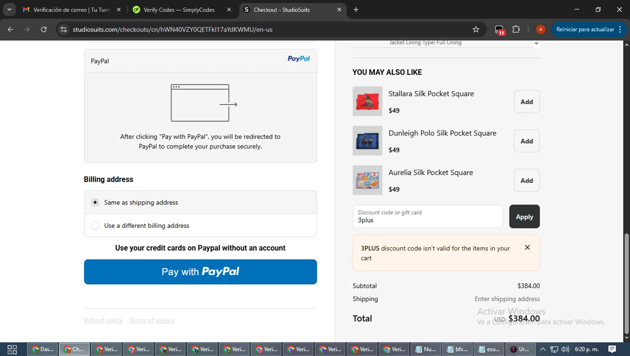Click Pay with PayPal button
The width and height of the screenshot is (630, 356).
click(x=200, y=272)
